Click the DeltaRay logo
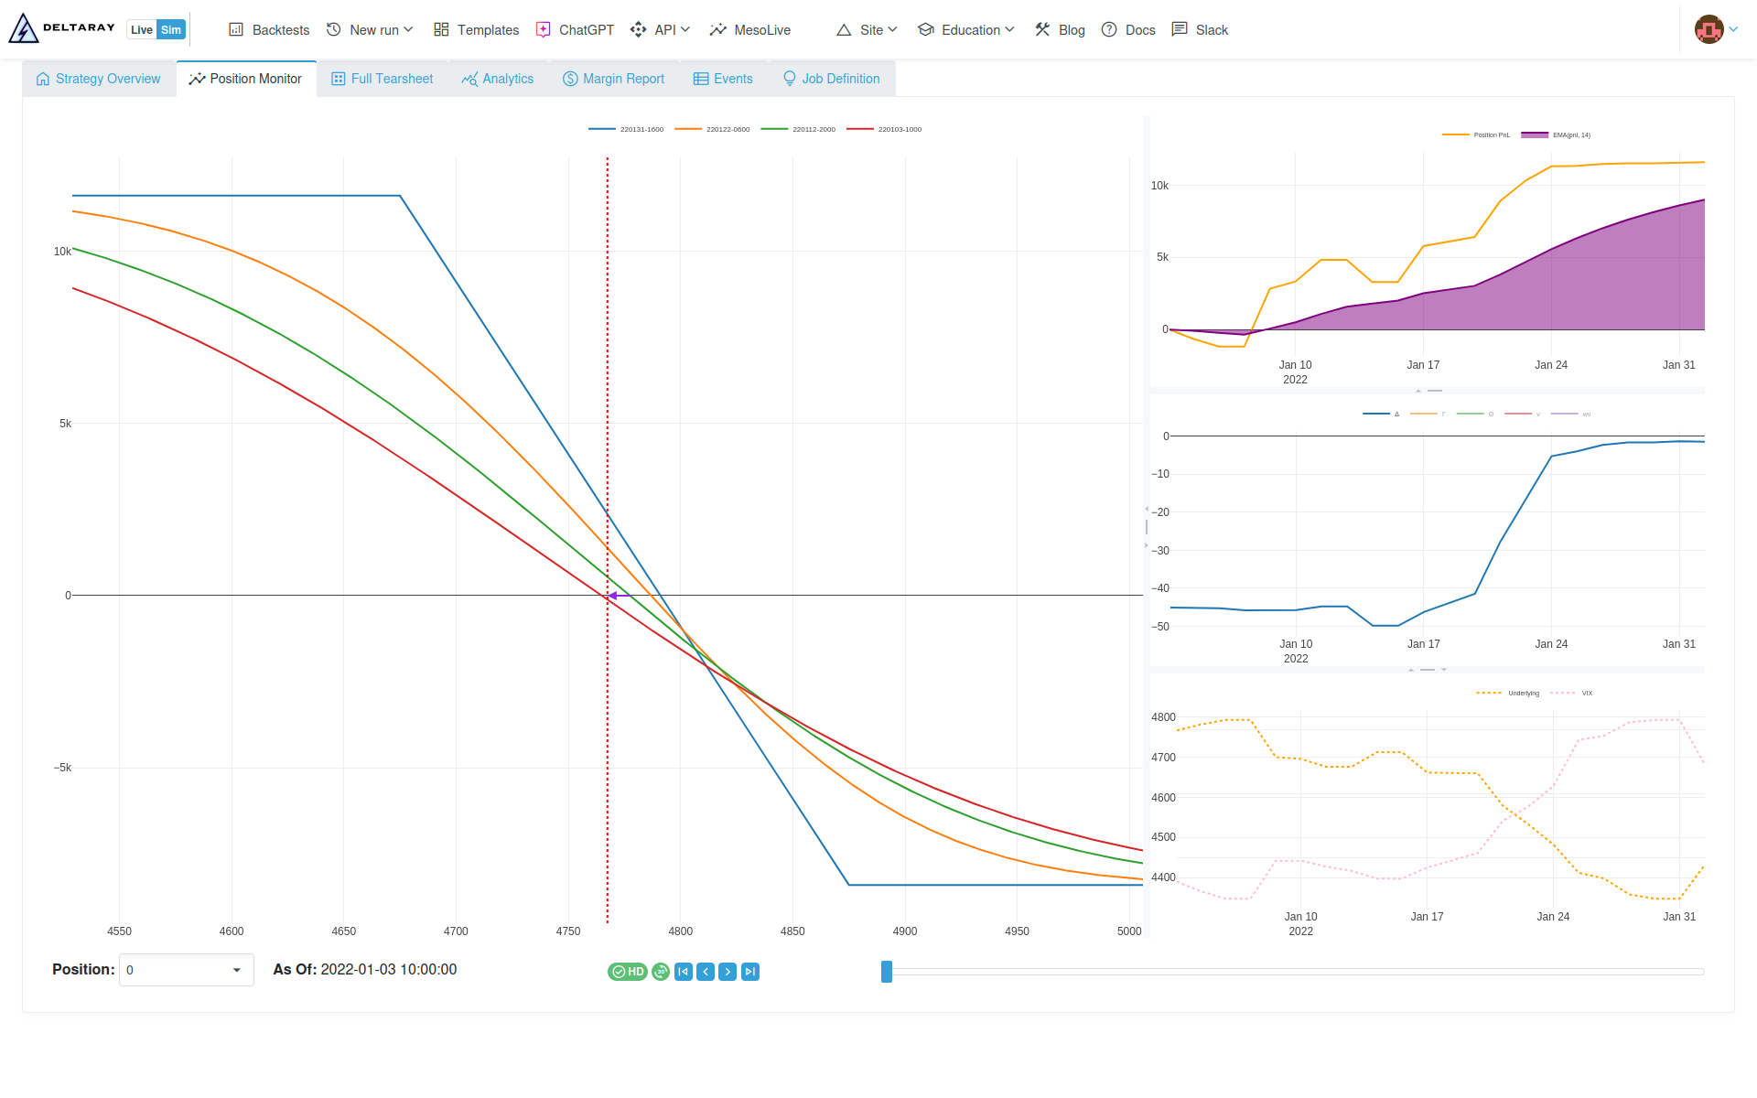Image resolution: width=1757 pixels, height=1098 pixels. click(x=62, y=29)
